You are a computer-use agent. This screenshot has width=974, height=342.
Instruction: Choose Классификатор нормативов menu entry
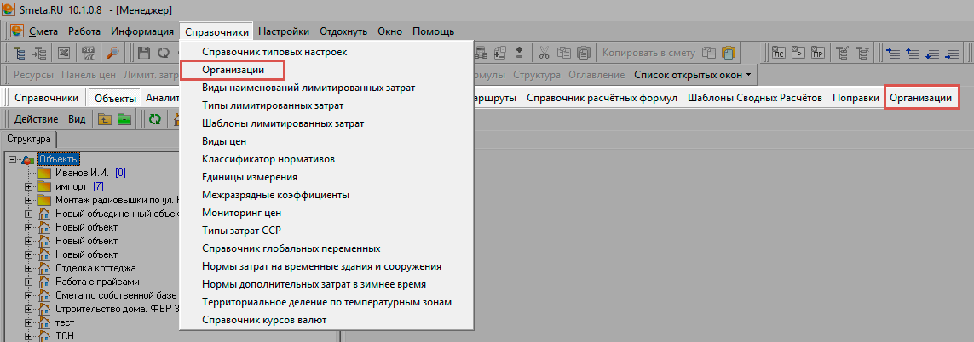(x=268, y=160)
